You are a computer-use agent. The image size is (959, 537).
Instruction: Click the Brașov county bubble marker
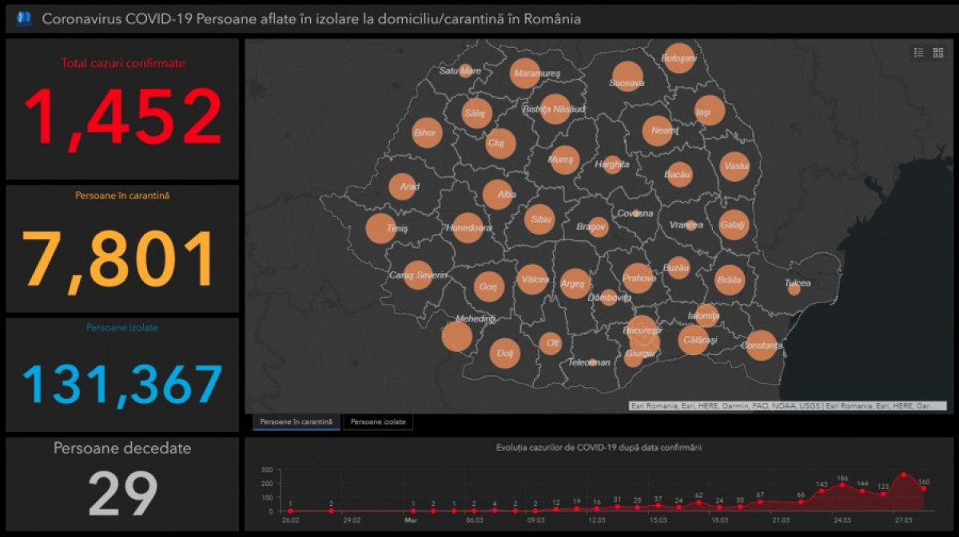pos(598,227)
